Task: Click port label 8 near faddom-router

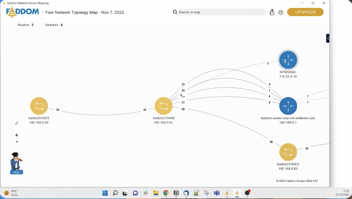Action: click(x=269, y=103)
